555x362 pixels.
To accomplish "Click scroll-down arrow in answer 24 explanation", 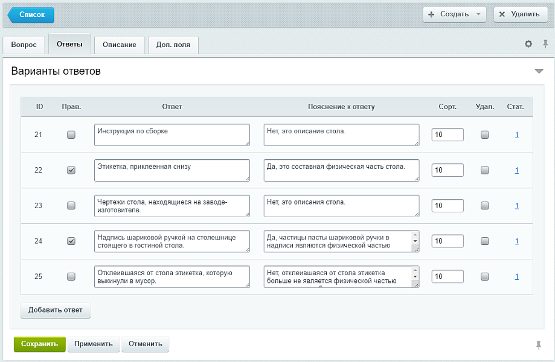I will (x=415, y=241).
